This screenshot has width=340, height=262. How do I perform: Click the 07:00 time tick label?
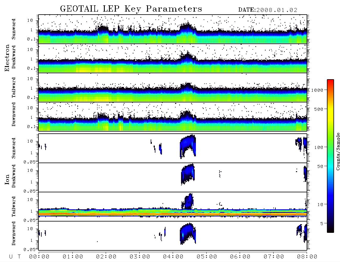point(274,257)
